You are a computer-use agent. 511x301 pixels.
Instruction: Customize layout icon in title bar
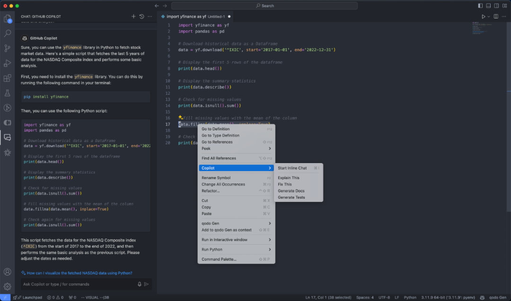coord(504,6)
